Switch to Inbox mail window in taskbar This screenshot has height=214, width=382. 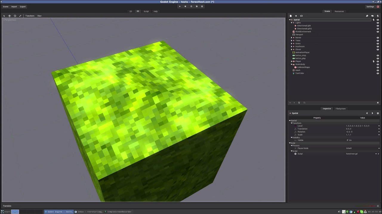88,212
